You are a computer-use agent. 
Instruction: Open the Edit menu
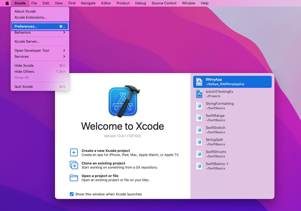(x=46, y=3)
